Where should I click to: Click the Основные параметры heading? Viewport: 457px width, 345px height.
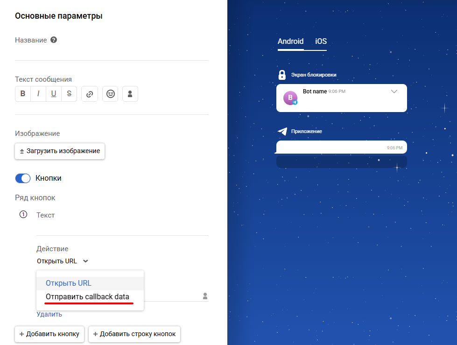coord(58,16)
